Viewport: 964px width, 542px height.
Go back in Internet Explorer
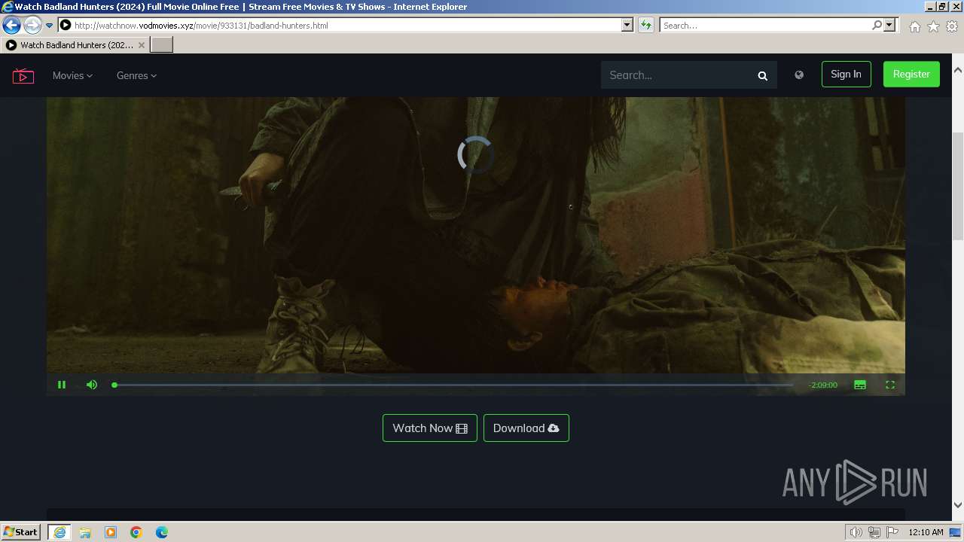tap(11, 25)
